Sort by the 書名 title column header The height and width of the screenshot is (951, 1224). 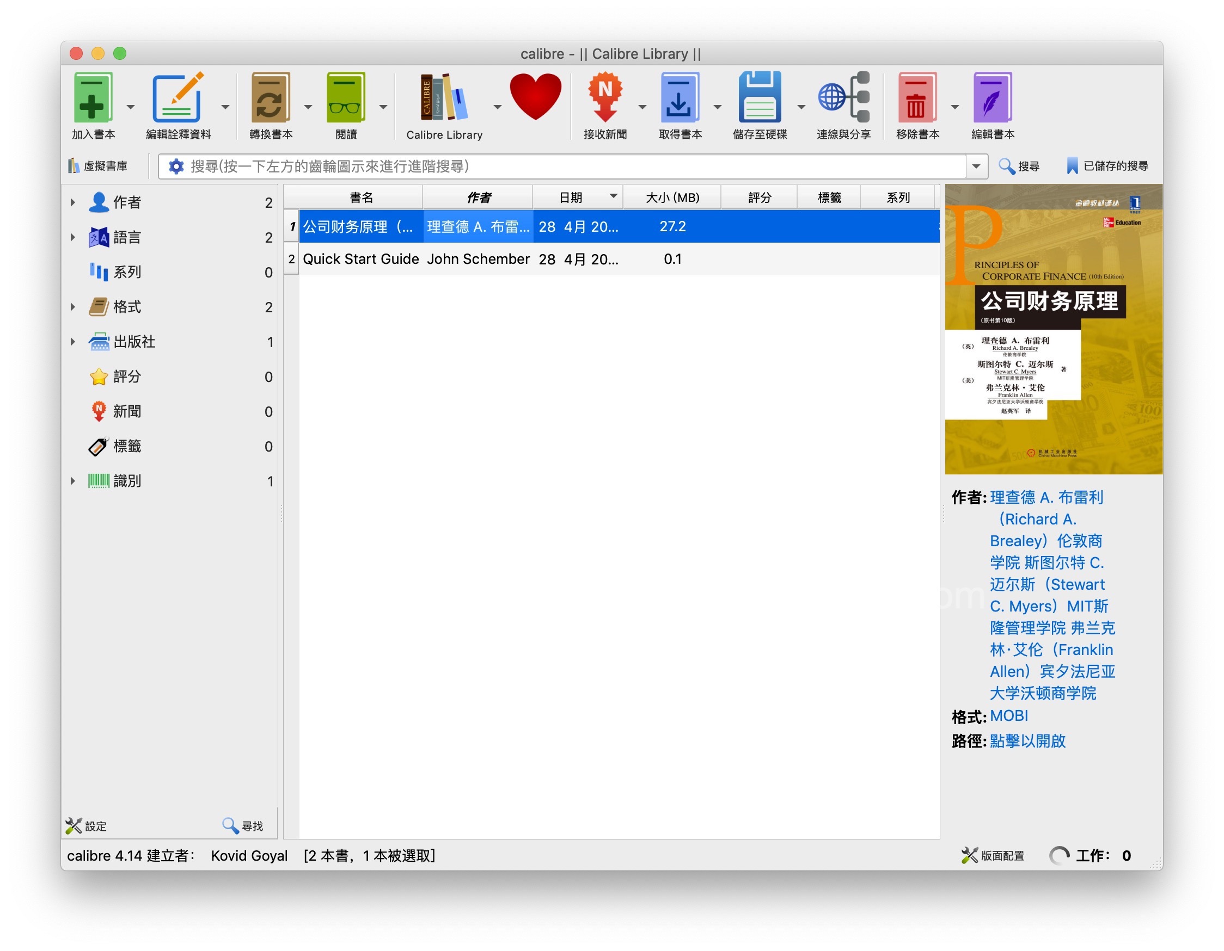[360, 197]
